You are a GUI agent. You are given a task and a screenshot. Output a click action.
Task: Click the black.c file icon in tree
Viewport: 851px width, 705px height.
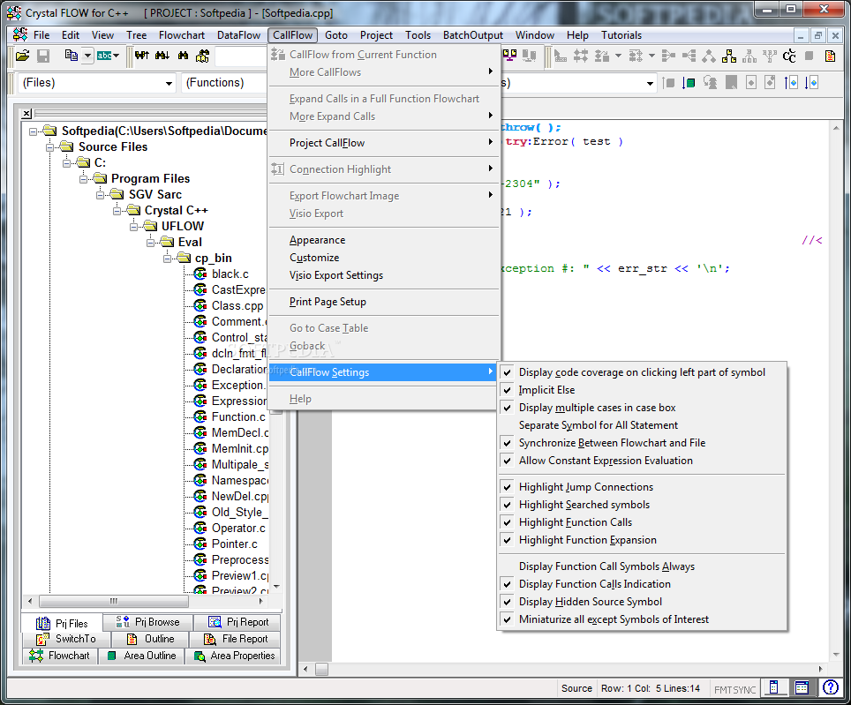pos(200,274)
